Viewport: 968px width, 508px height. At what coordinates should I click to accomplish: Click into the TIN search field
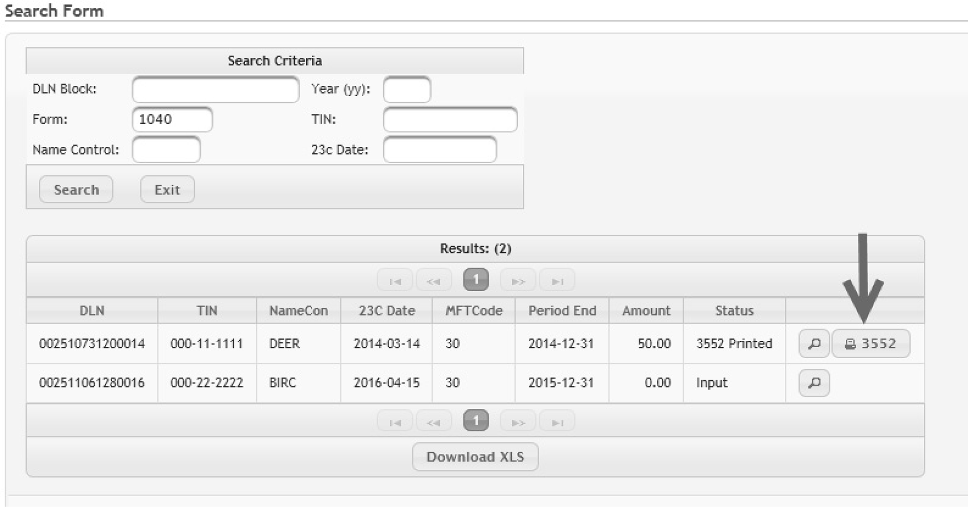450,120
